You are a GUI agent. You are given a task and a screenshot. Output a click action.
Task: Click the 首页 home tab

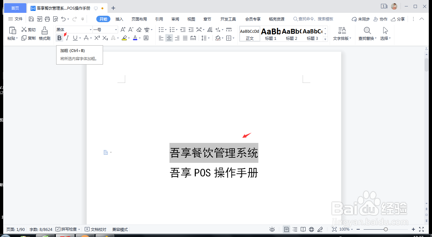click(15, 8)
